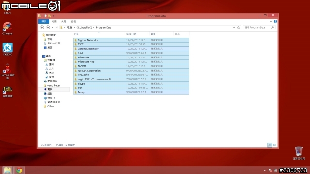This screenshot has height=174, width=310.
Task: Sort by Date modified column header
Action: (137, 34)
